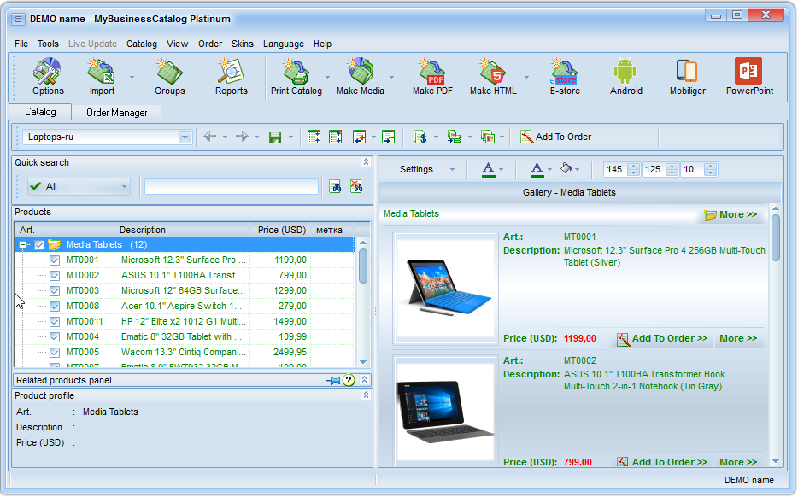
Task: Click the back navigation arrow
Action: [209, 137]
